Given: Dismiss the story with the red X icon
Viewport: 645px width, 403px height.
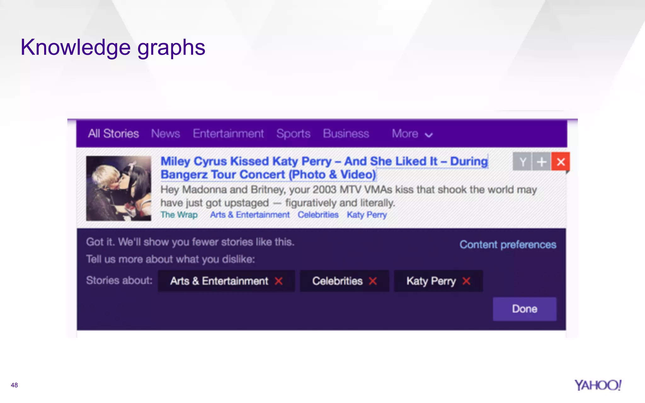Looking at the screenshot, I should click(x=561, y=162).
